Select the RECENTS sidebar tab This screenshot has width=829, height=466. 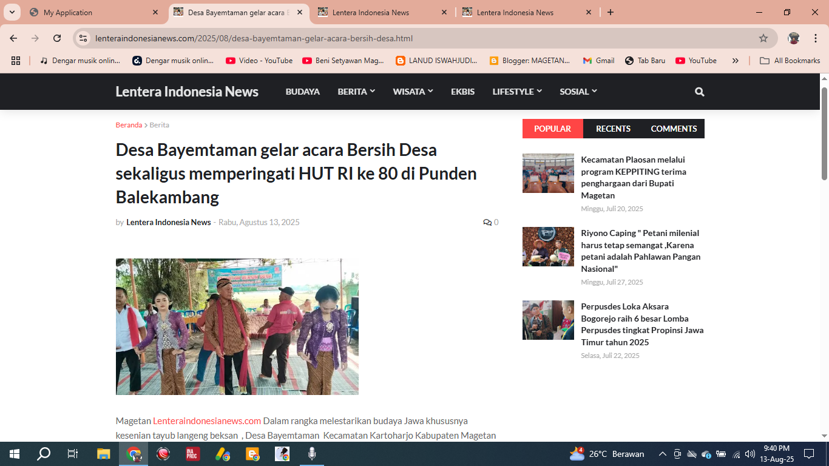click(613, 129)
